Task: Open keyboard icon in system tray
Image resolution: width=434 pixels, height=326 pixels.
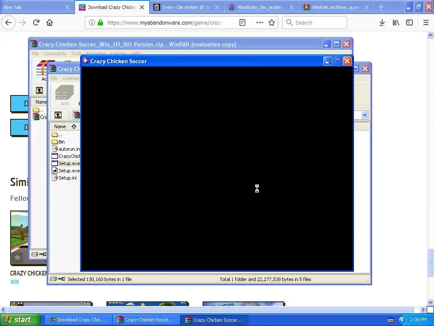Action: [390, 320]
